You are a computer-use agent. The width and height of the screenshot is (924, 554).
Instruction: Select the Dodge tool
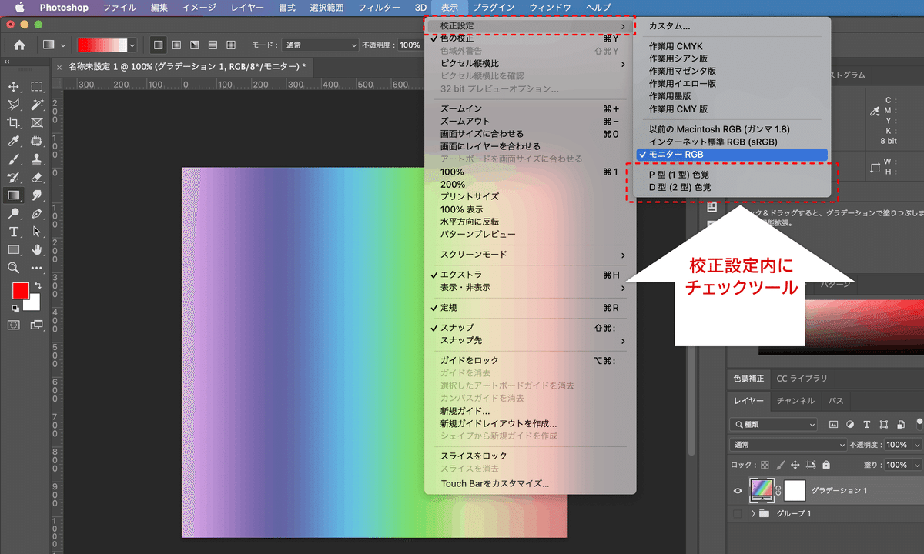tap(14, 213)
